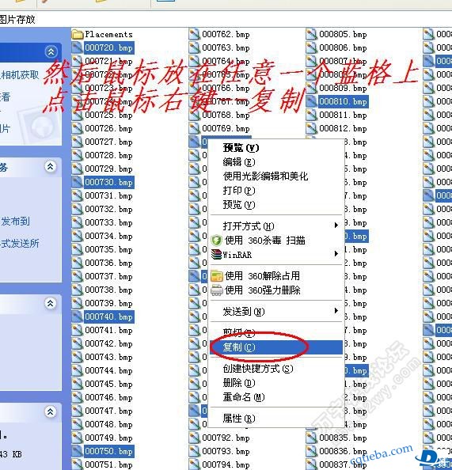Click the 000805.bmp file icon
Image resolution: width=452 pixels, height=470 pixels.
[x=311, y=34]
